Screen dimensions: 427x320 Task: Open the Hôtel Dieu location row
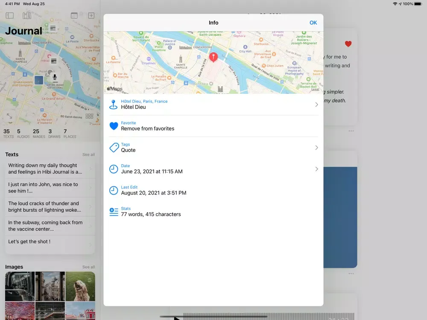[213, 104]
